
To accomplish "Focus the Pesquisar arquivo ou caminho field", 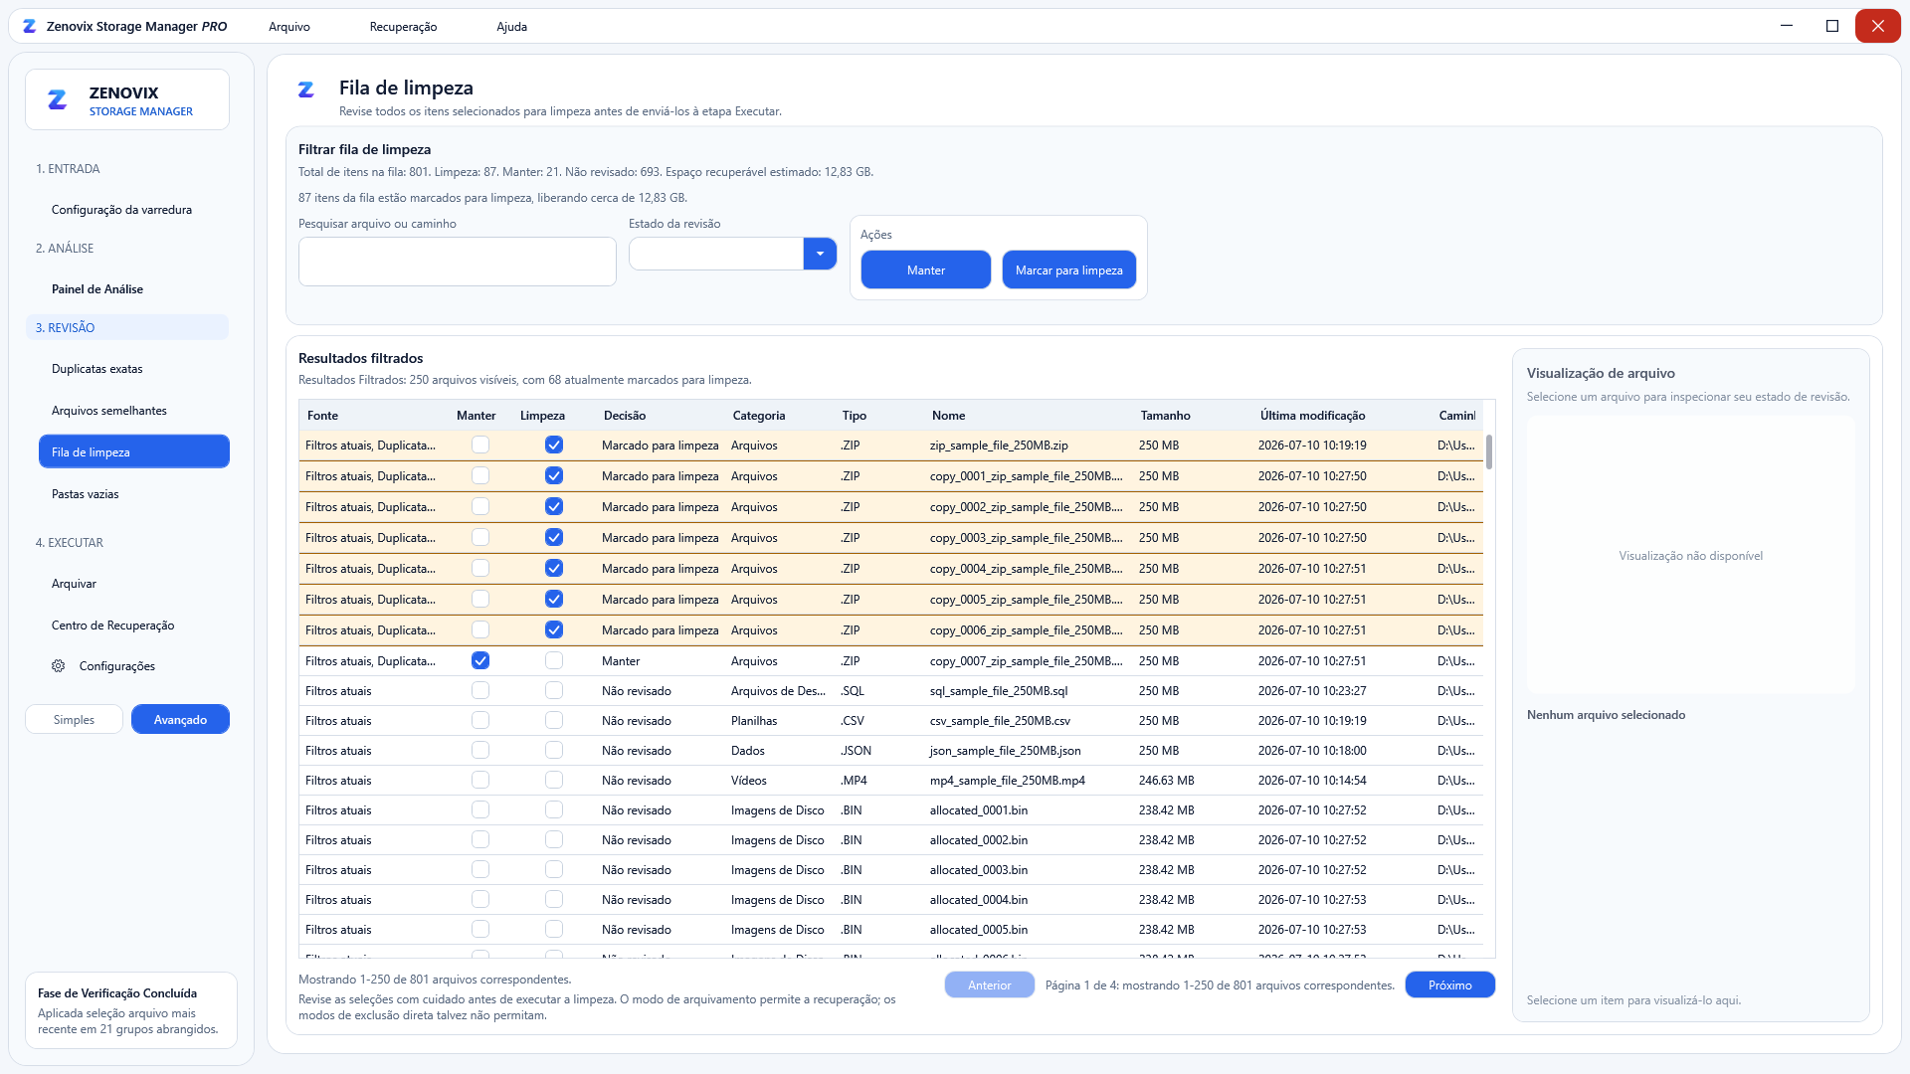I will point(458,262).
